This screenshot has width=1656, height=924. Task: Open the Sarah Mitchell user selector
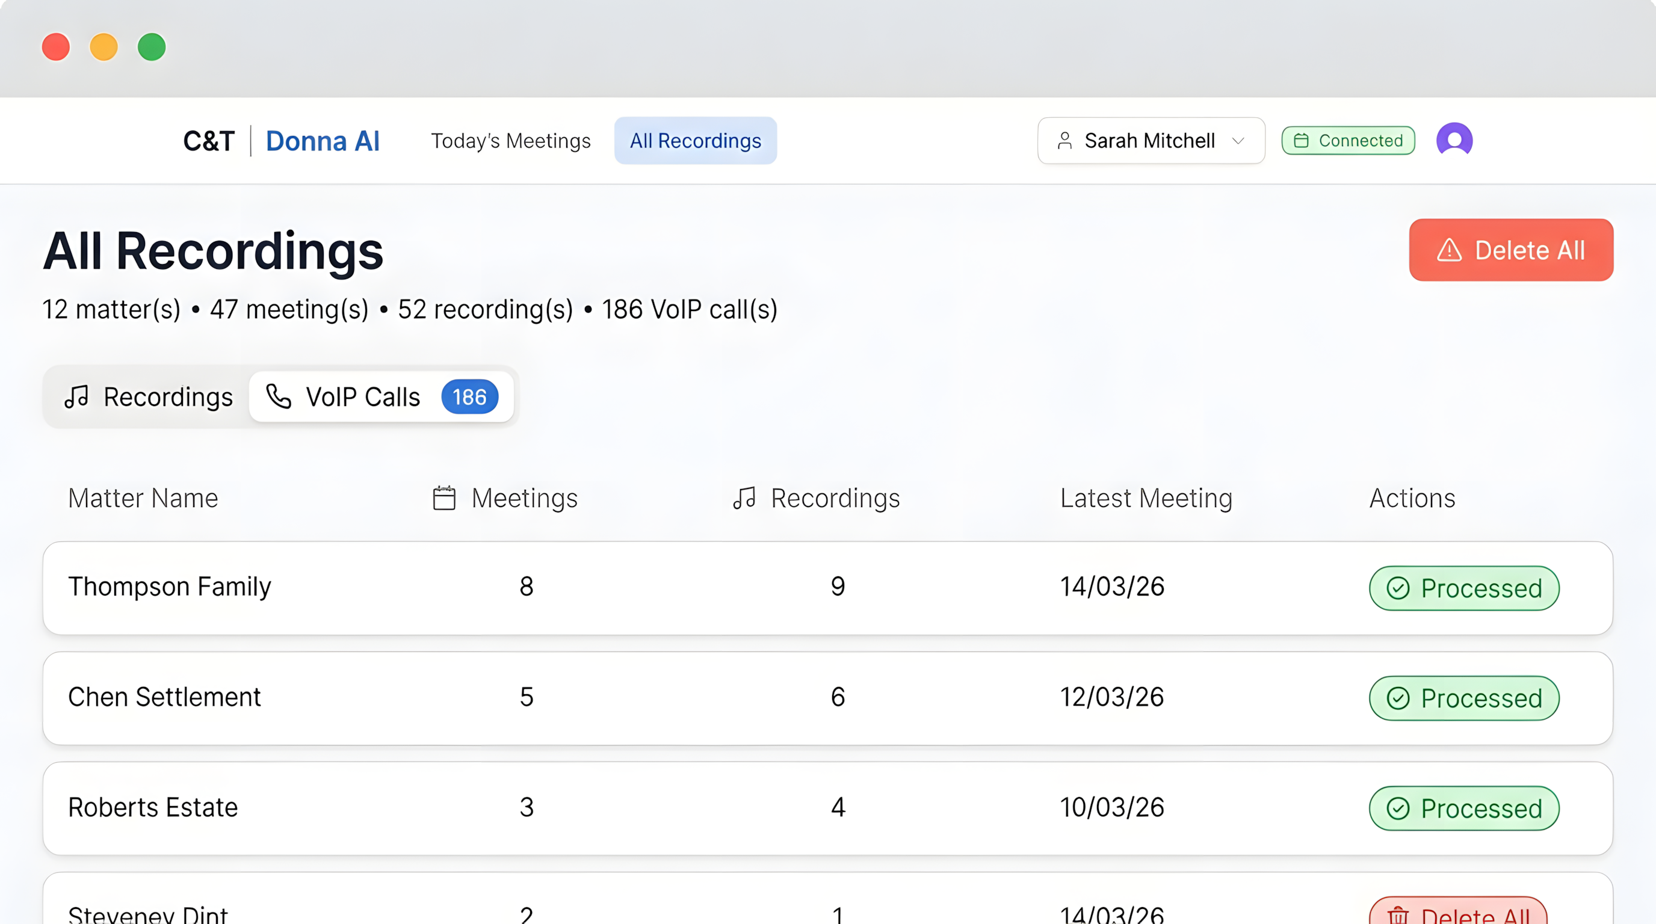click(x=1149, y=141)
